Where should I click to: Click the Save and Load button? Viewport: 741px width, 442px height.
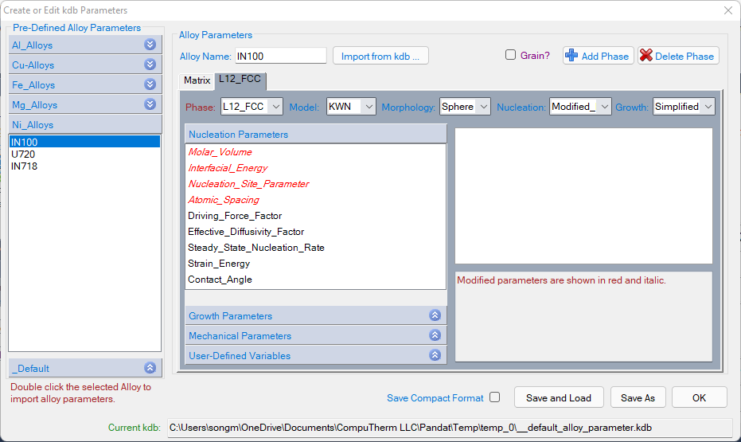558,397
